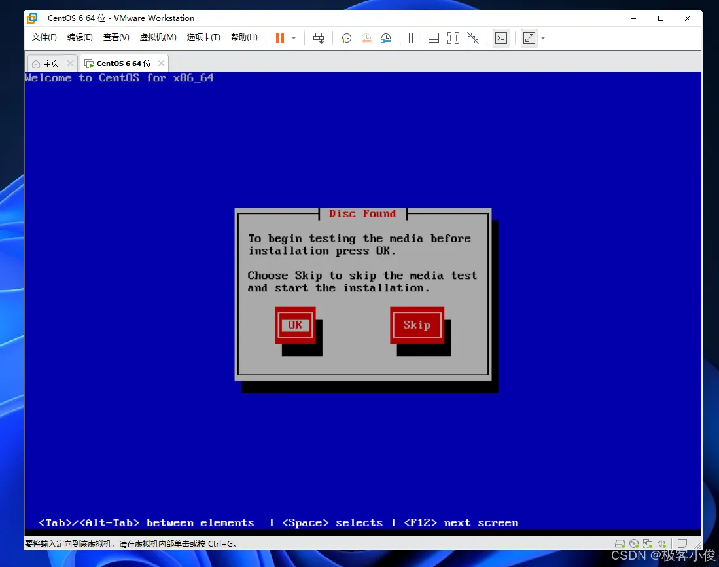Pause the virtual machine with the orange button
This screenshot has width=719, height=567.
(x=280, y=38)
